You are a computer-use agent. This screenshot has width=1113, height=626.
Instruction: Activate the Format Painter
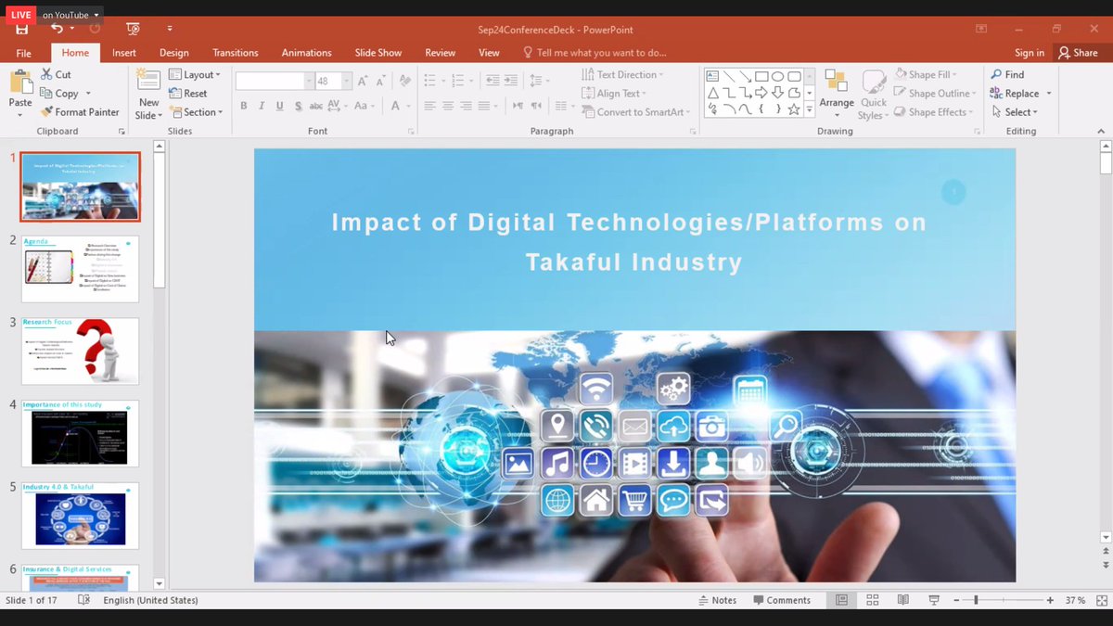(x=80, y=111)
